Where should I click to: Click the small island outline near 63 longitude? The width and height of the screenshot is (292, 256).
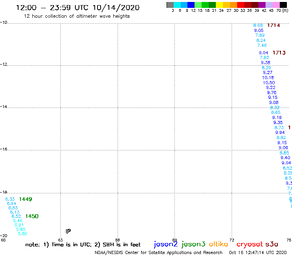coord(68,231)
